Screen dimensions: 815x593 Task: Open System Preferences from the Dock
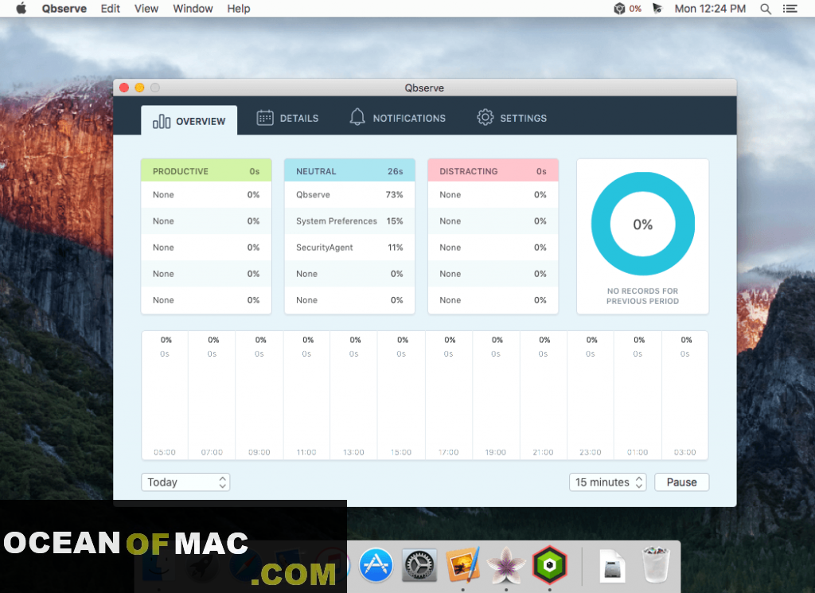[x=419, y=565]
